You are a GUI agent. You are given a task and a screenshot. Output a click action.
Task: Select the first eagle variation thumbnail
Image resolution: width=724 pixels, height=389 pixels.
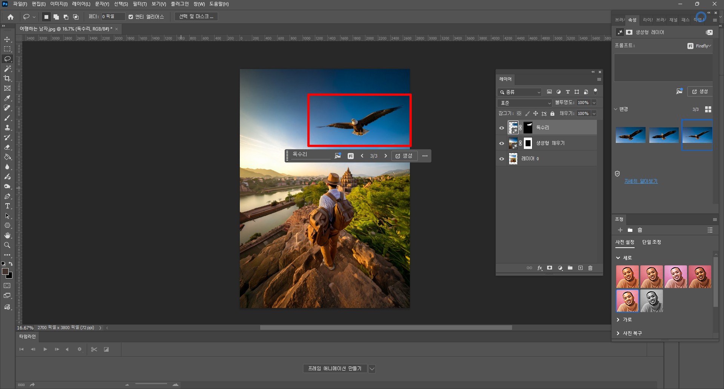click(630, 135)
